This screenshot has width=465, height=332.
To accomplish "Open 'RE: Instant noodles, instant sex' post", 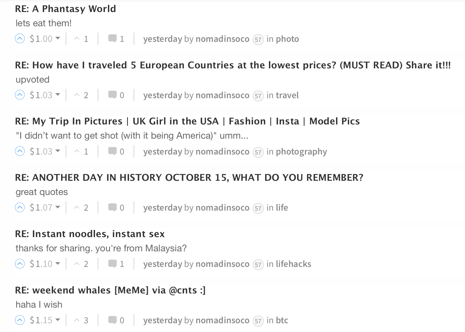I will (x=90, y=234).
